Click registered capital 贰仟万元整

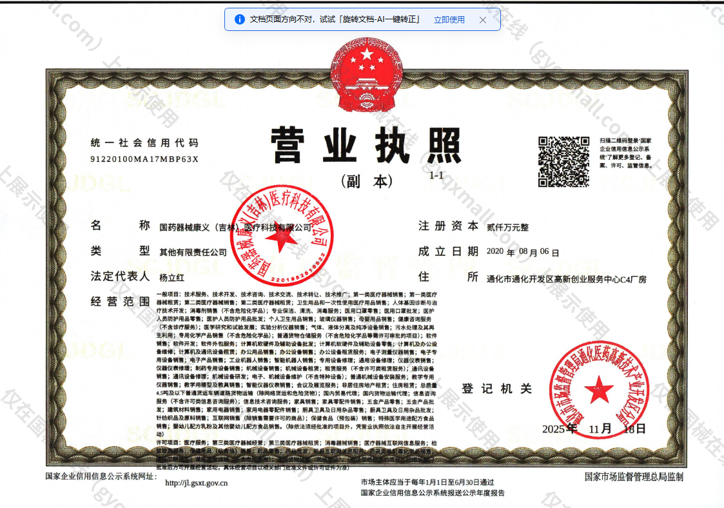(x=507, y=227)
